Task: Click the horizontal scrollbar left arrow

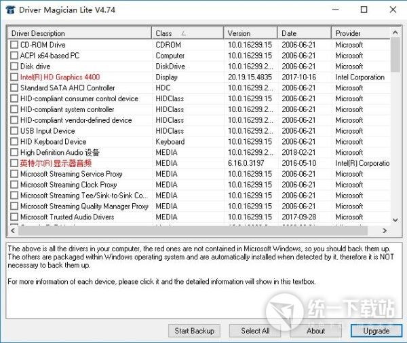Action: click(13, 230)
